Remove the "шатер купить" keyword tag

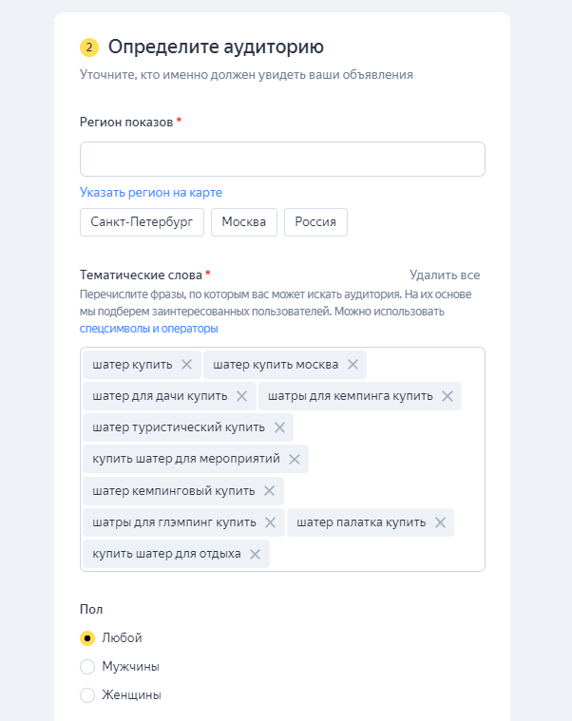pos(186,365)
